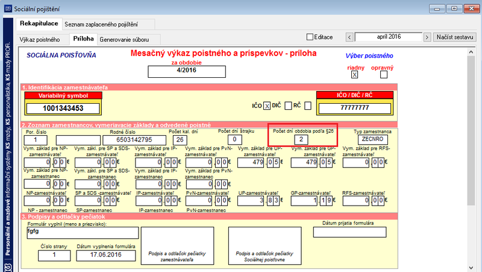482x272 pixels.
Task: Click Dátum prijatia formulára field
Action: [x=349, y=232]
